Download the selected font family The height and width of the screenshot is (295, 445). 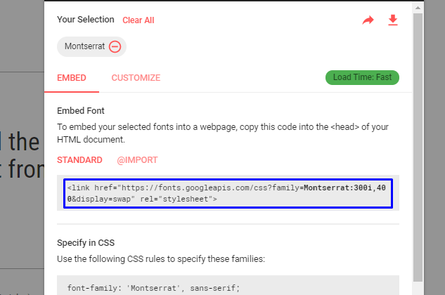pos(393,20)
